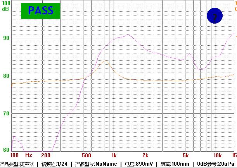
Task: Click the 90 label on the vertical axis
Action: pos(6,38)
